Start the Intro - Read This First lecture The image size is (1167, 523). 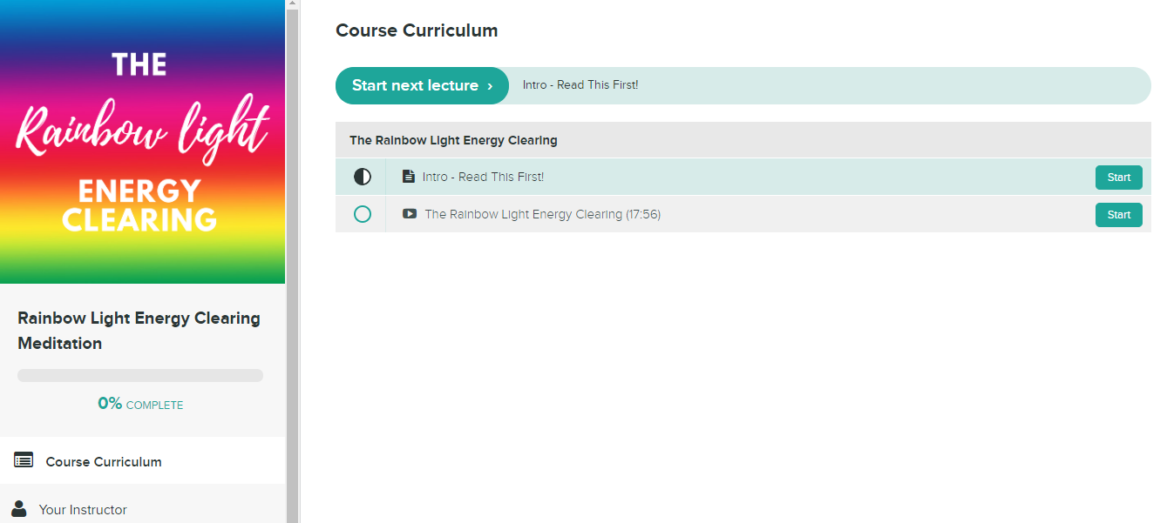coord(1118,178)
